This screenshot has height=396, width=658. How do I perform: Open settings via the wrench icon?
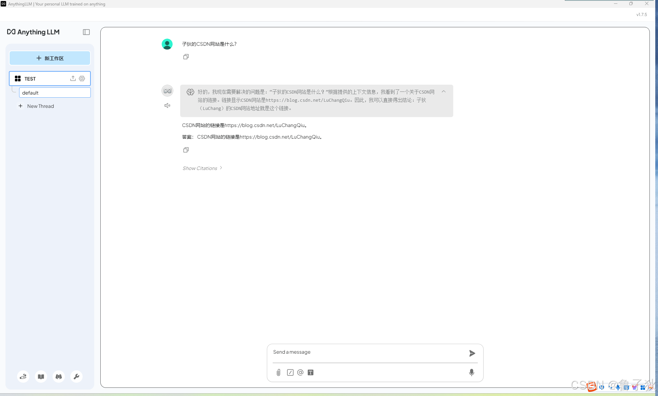click(76, 377)
